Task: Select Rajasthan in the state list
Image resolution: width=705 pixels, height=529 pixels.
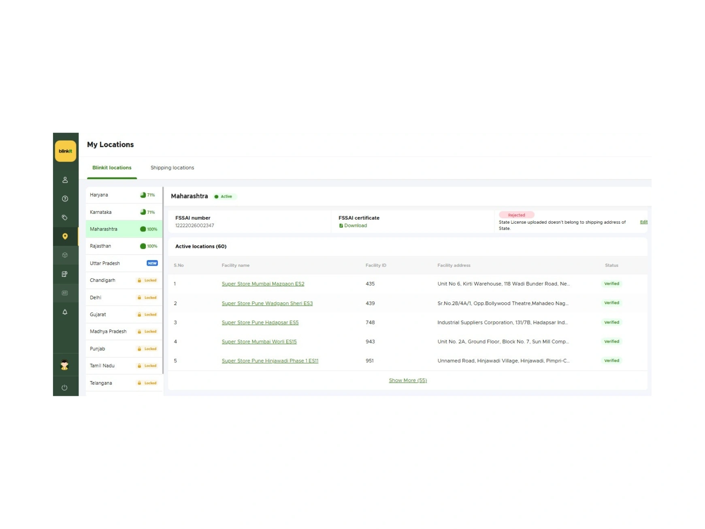Action: point(124,246)
